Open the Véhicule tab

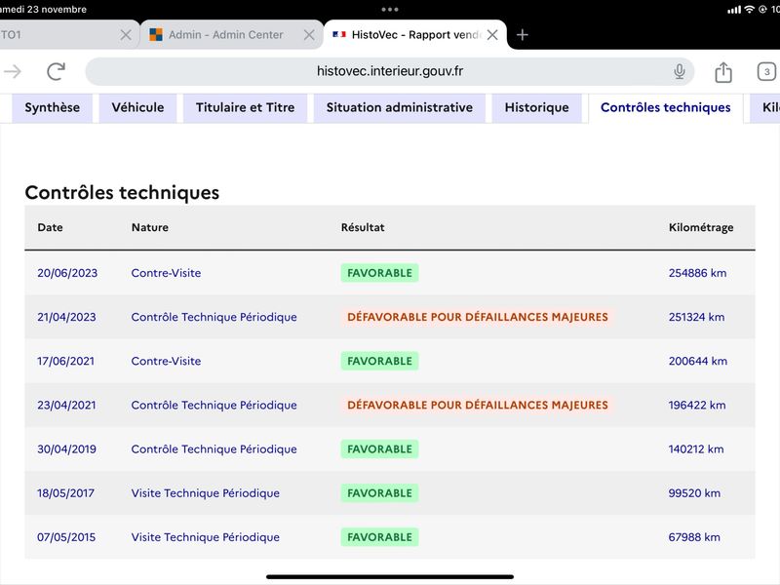137,107
